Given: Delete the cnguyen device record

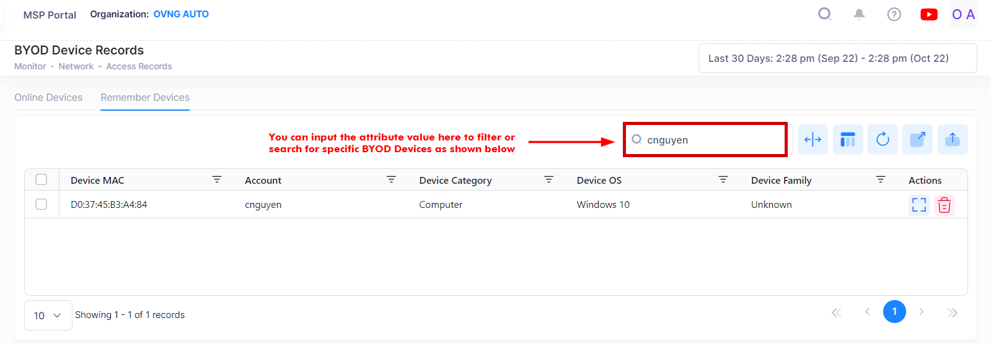Looking at the screenshot, I should pos(945,205).
